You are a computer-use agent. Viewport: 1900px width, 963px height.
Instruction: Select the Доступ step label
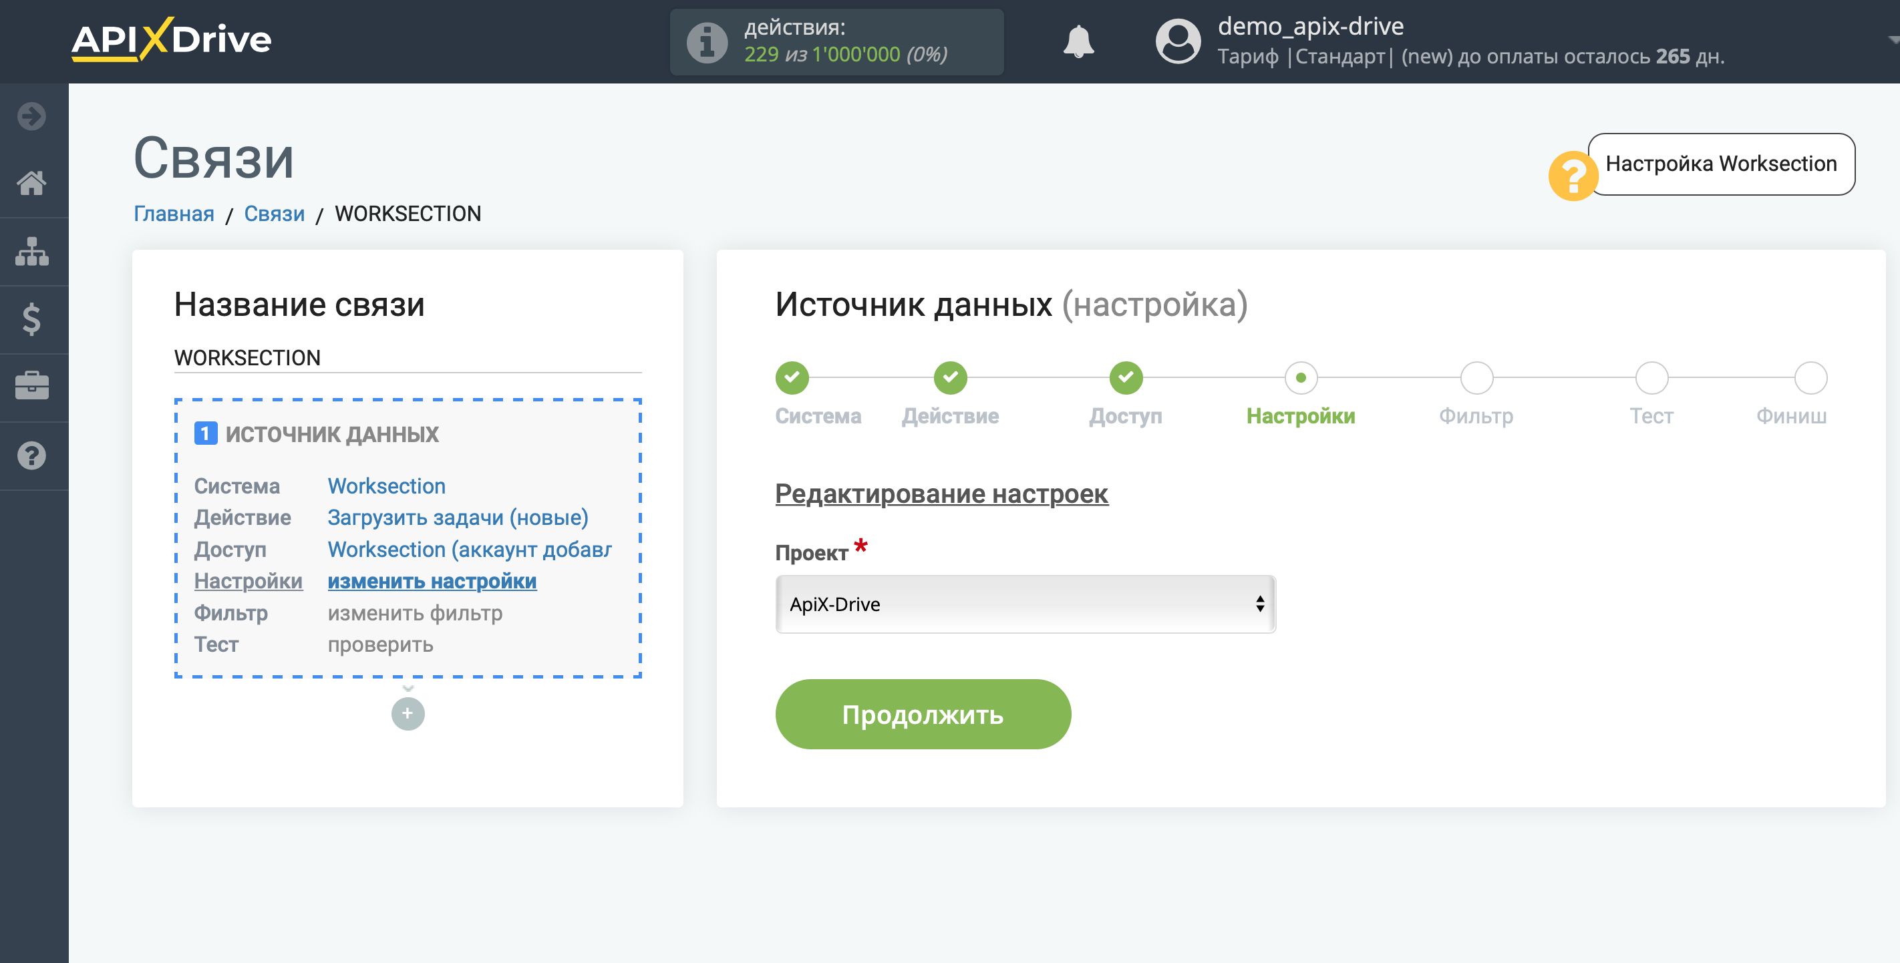[1126, 416]
